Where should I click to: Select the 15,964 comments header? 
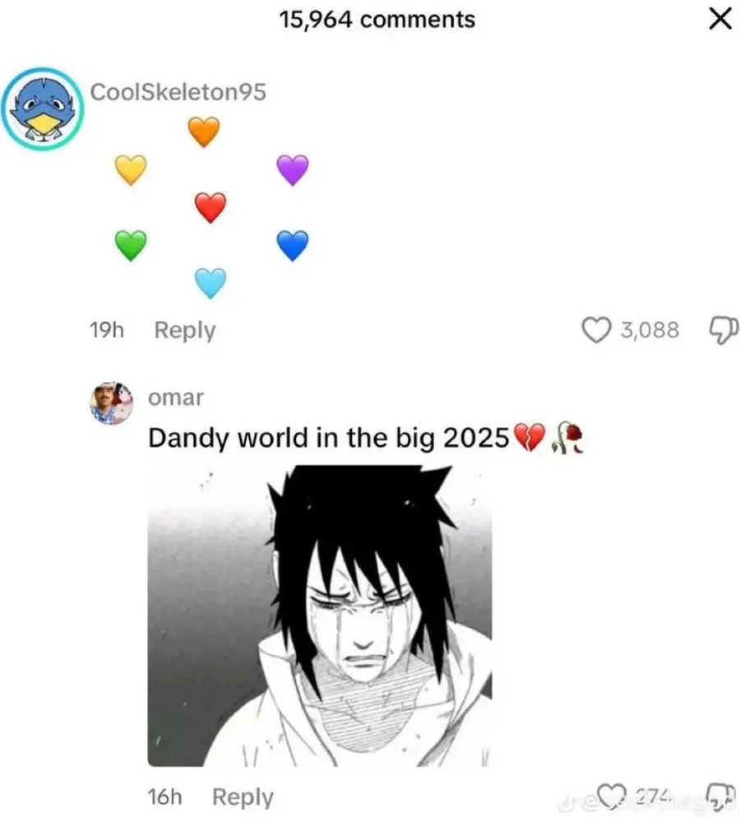[377, 20]
